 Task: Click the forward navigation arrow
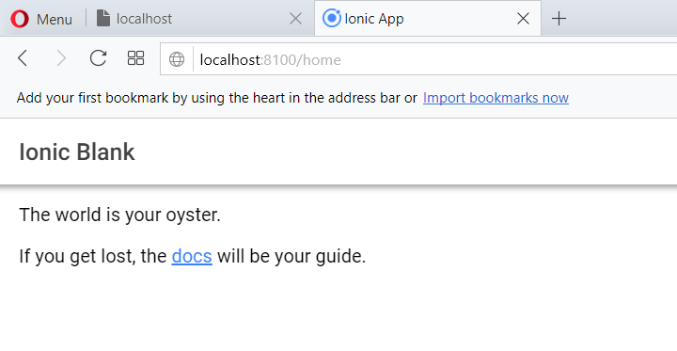[61, 58]
